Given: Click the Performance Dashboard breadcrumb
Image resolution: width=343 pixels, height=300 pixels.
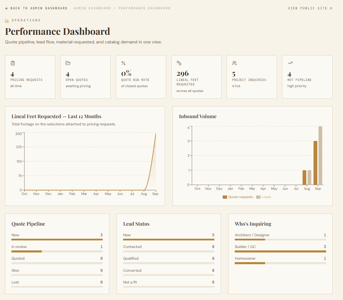Looking at the screenshot, I should (x=144, y=8).
